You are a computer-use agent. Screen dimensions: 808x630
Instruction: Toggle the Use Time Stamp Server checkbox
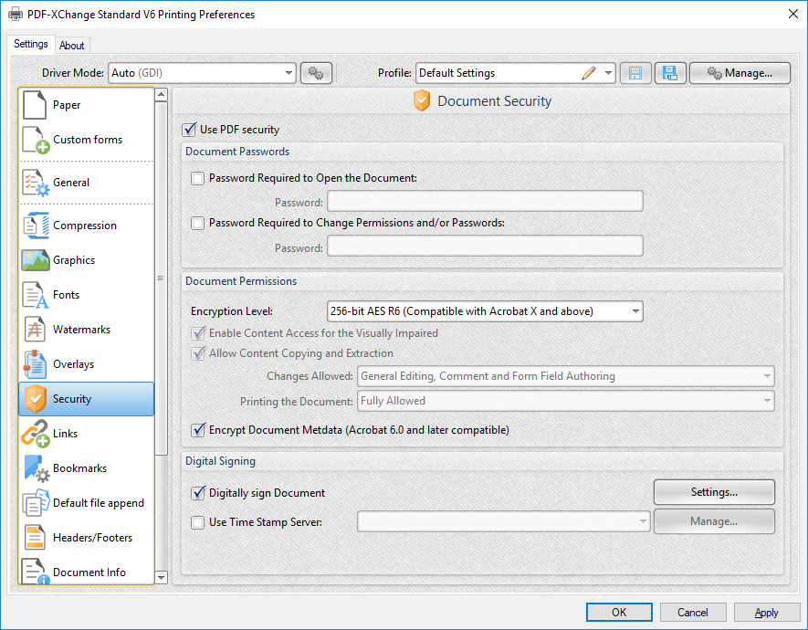pyautogui.click(x=197, y=522)
